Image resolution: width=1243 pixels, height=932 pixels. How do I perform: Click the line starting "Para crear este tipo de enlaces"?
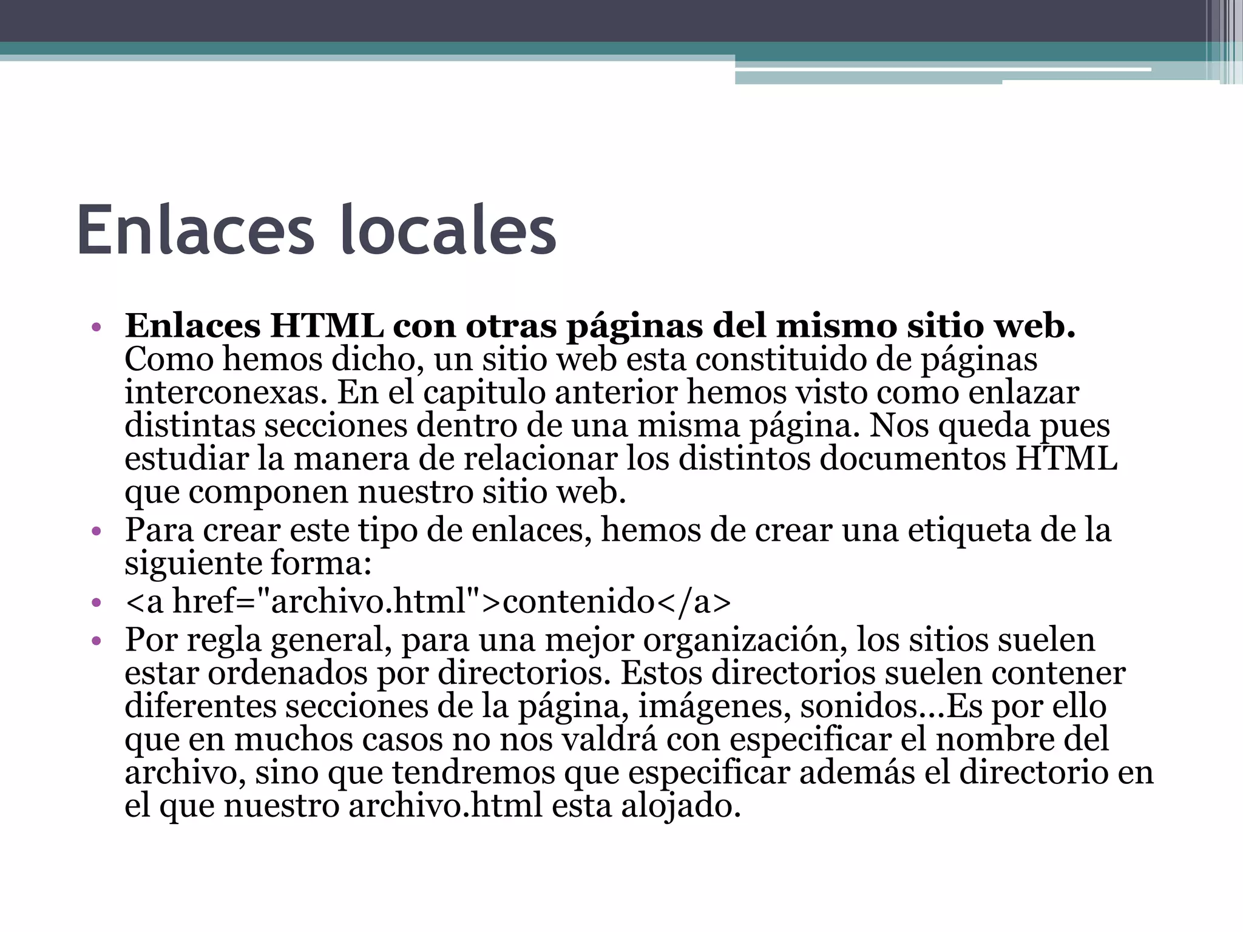[618, 530]
